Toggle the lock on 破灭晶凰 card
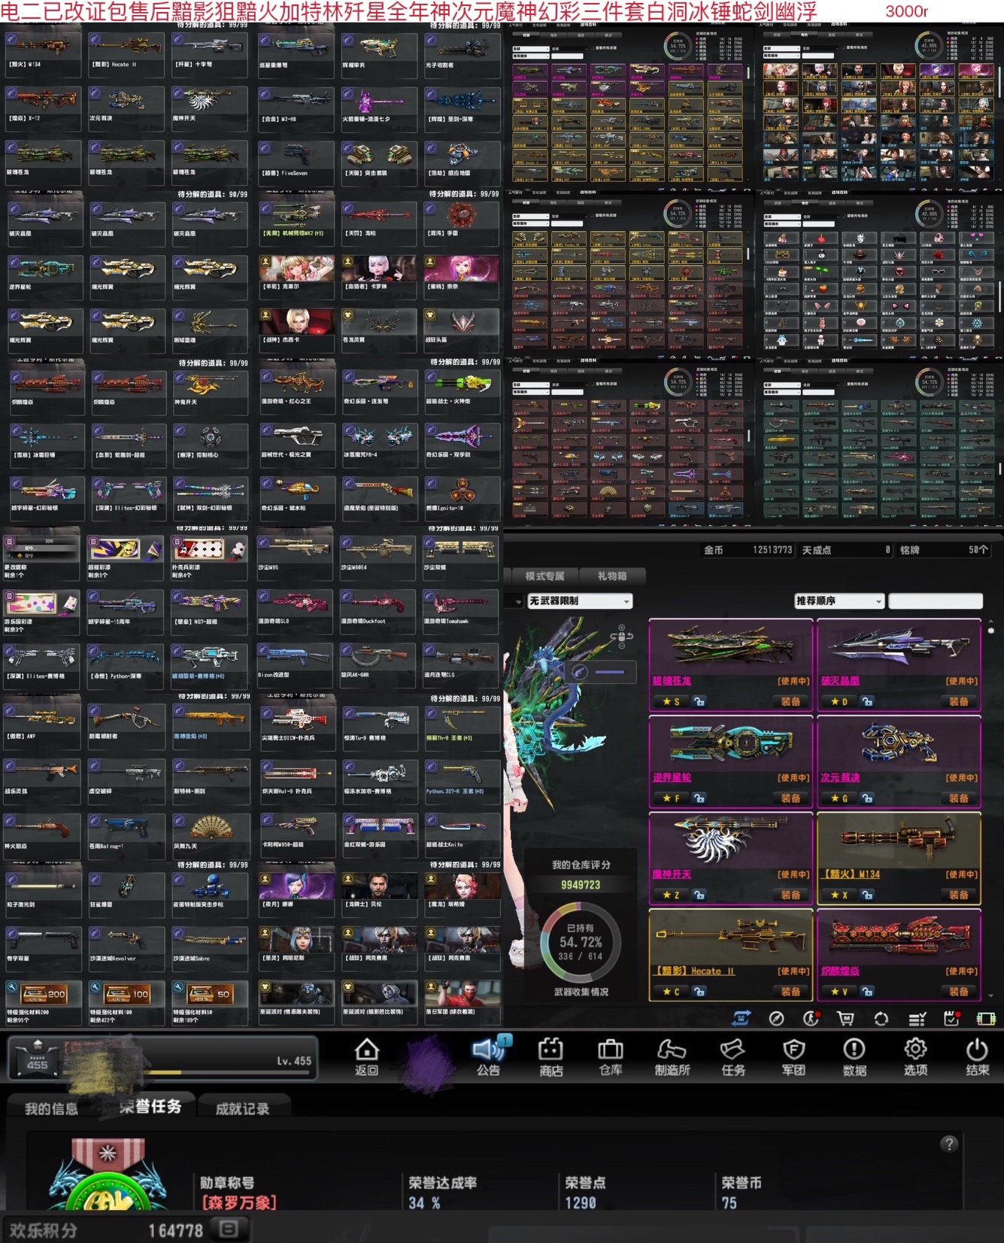Viewport: 1004px width, 1243px height. tap(867, 701)
